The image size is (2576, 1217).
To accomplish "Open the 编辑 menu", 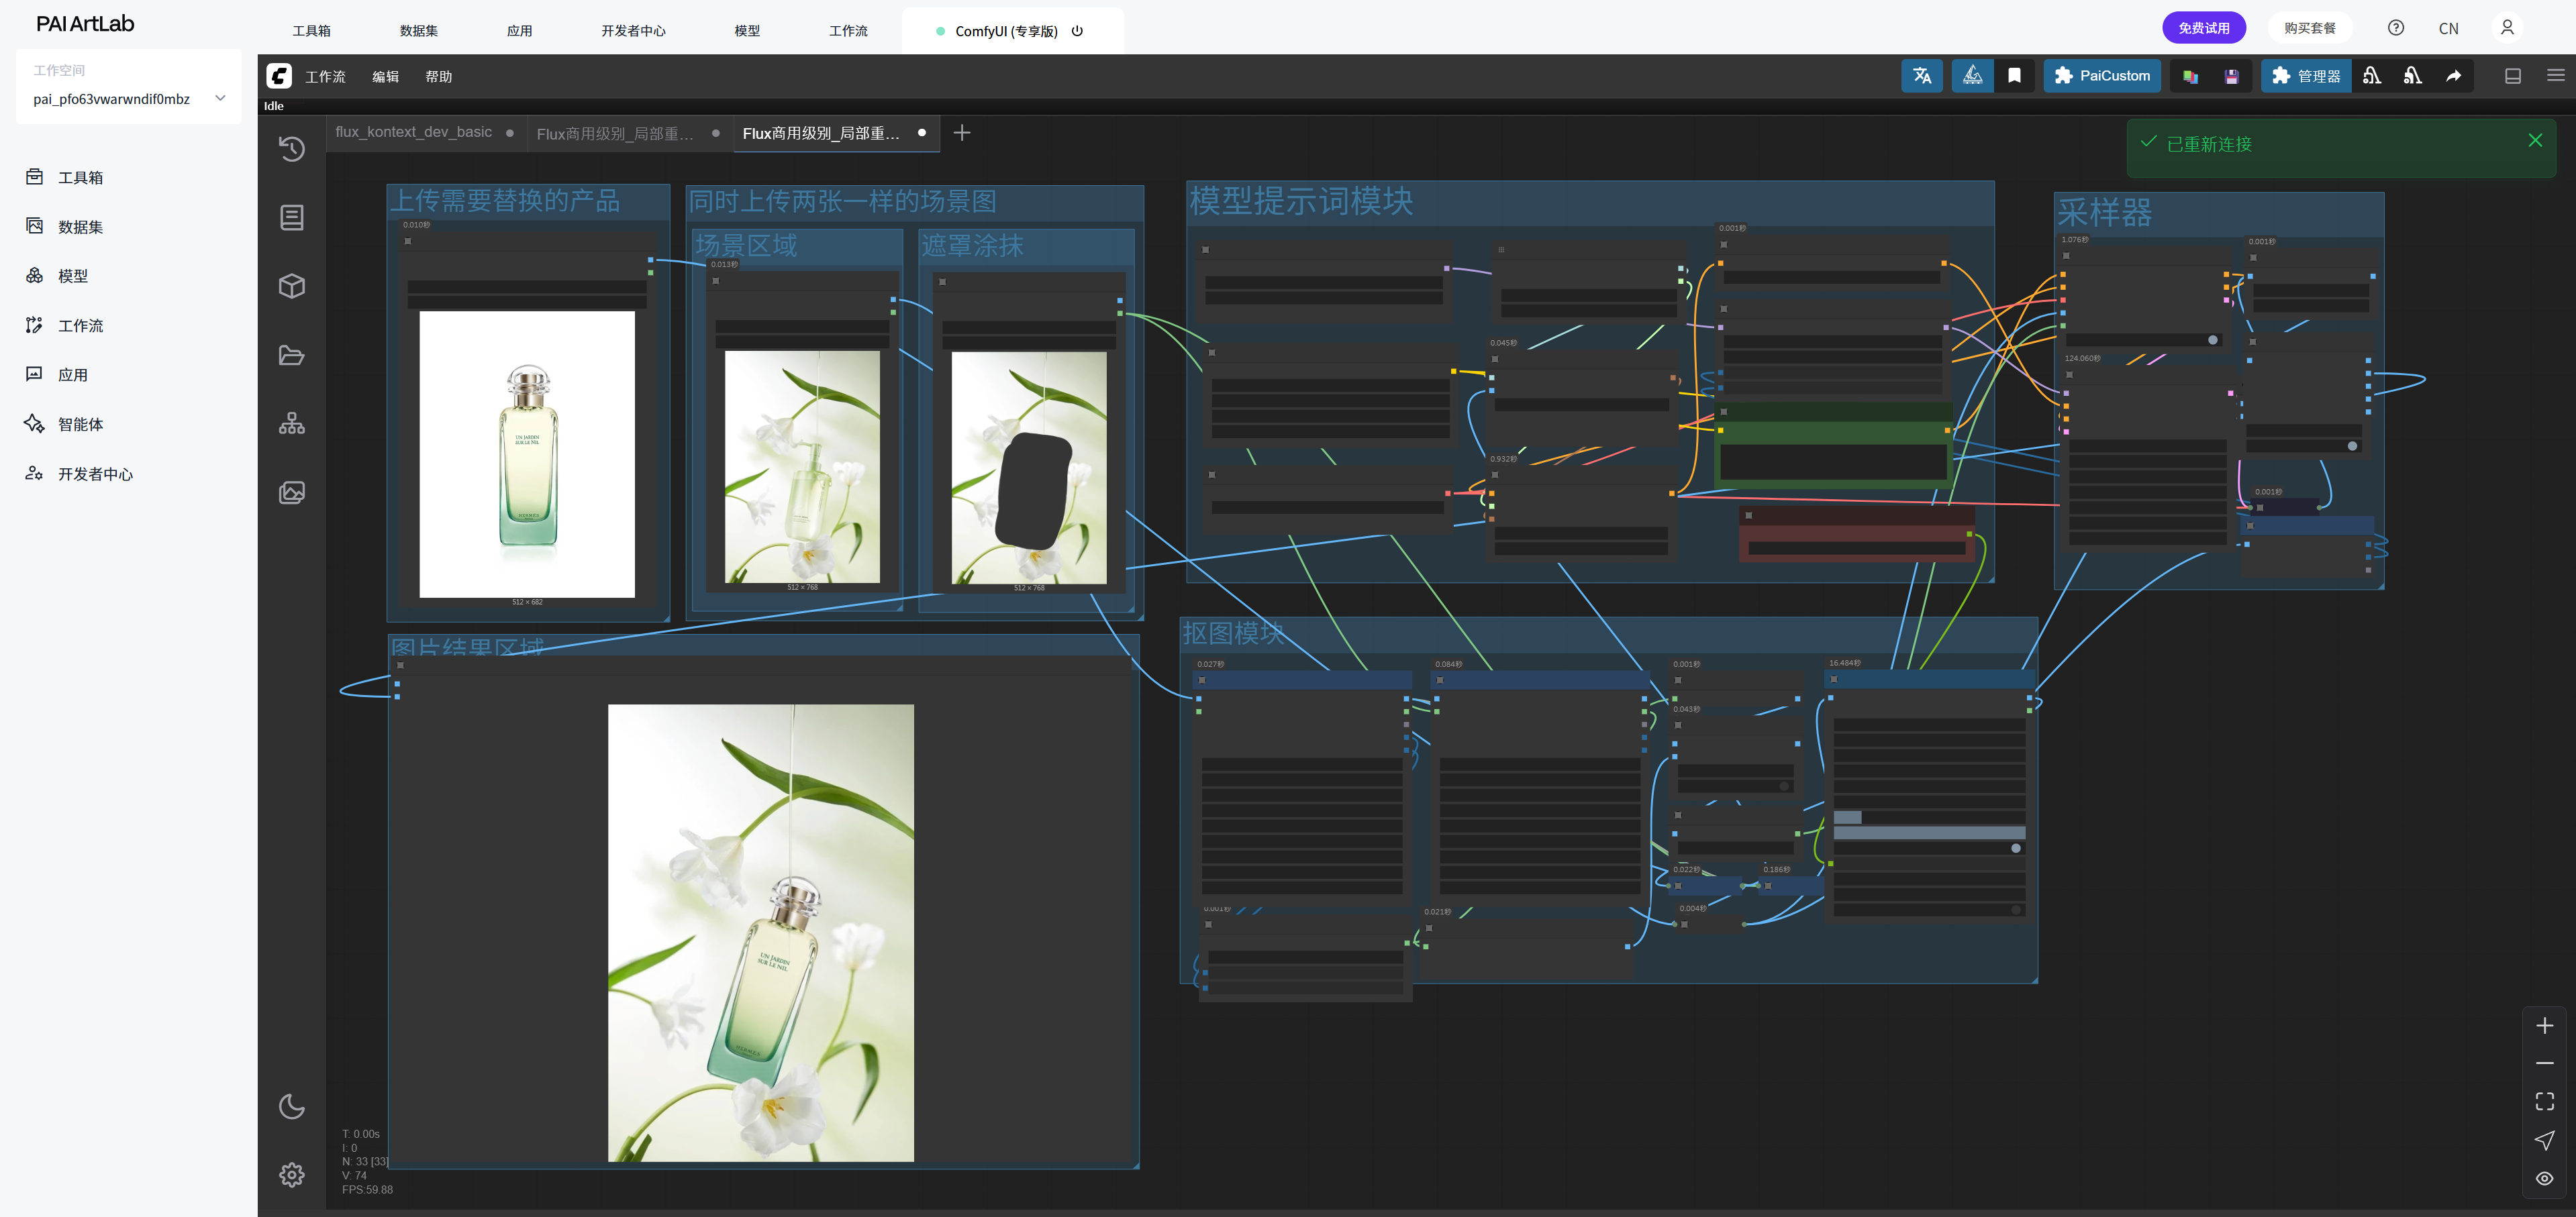I will coord(385,76).
